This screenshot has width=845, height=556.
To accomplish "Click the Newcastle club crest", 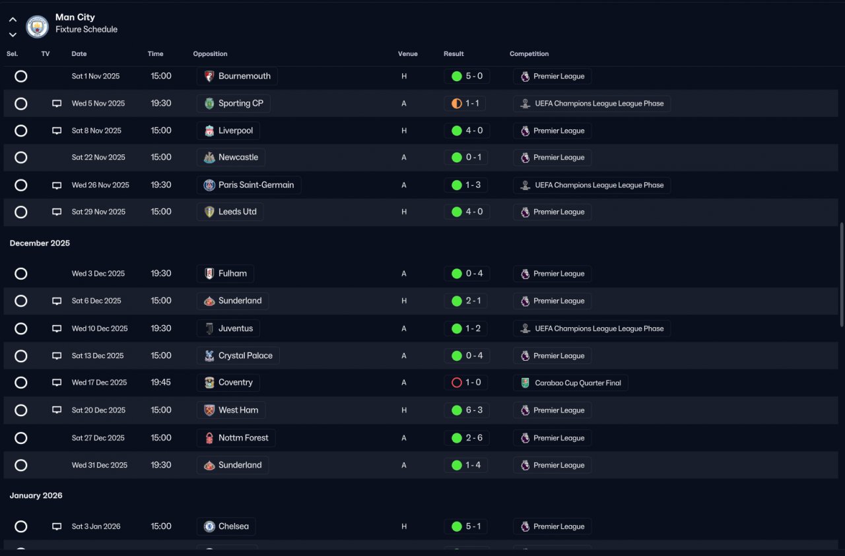I will [x=209, y=158].
